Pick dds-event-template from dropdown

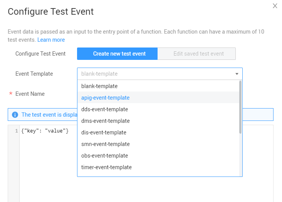point(104,109)
